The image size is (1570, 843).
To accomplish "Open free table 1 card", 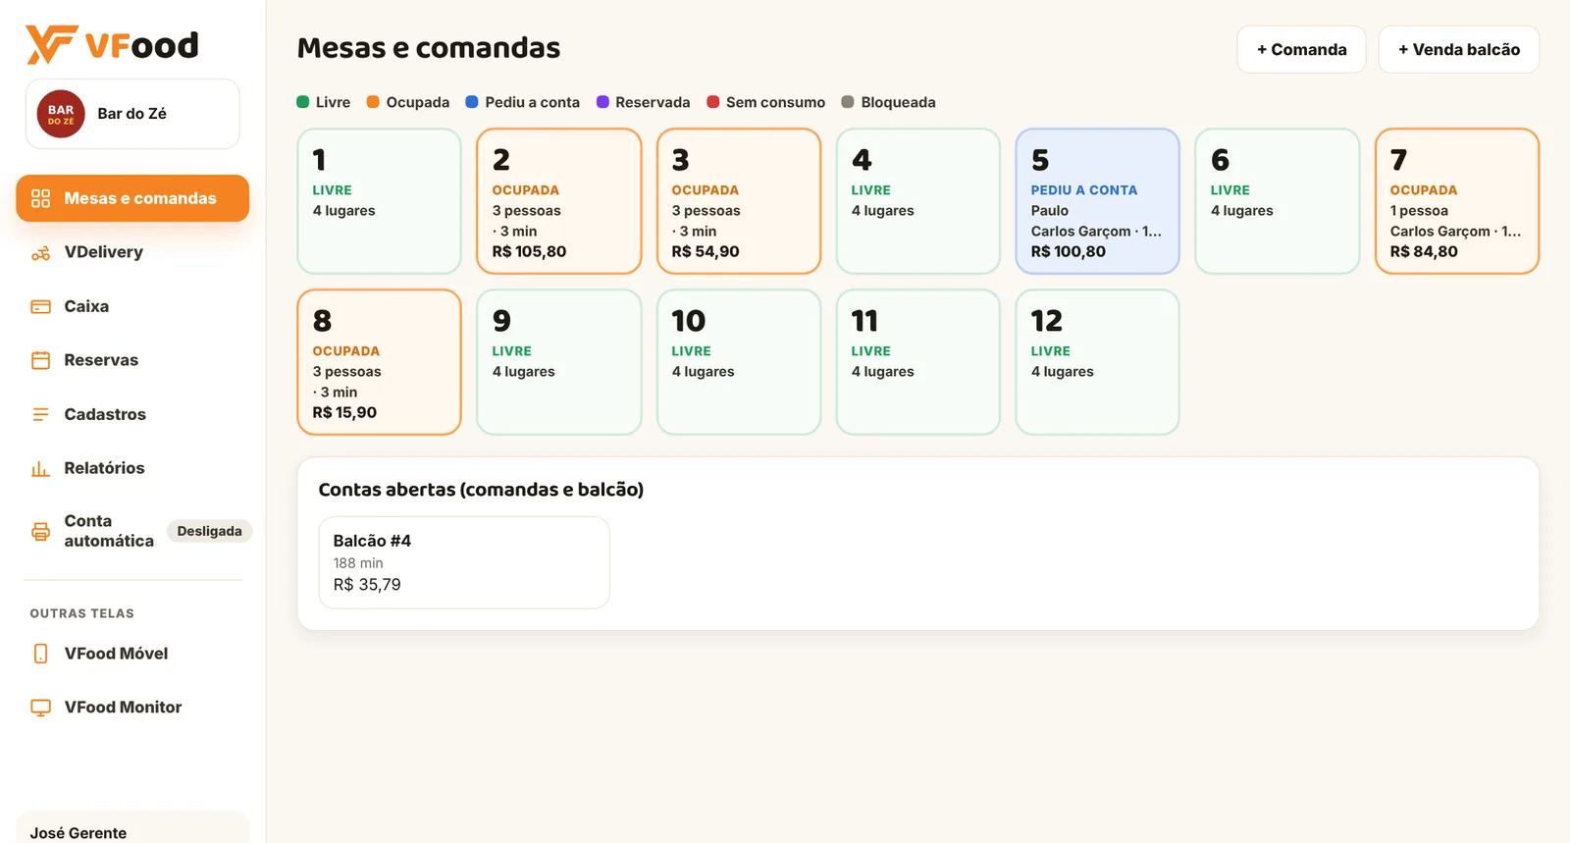I will pos(380,201).
